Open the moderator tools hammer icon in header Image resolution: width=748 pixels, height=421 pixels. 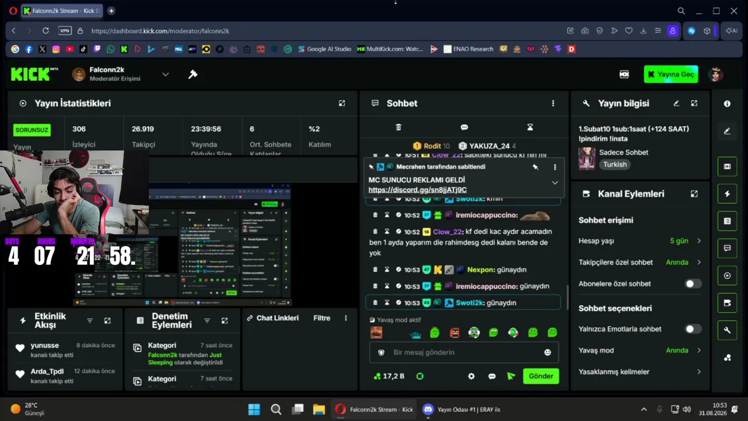click(193, 74)
